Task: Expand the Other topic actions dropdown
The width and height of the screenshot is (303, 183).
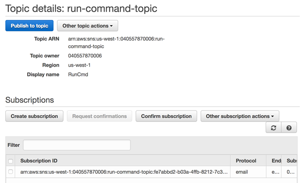Action: pos(87,26)
